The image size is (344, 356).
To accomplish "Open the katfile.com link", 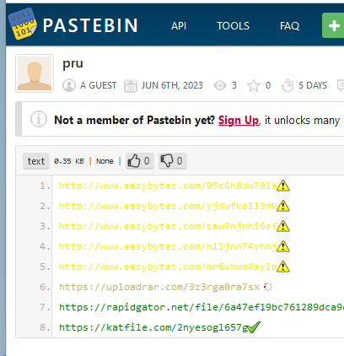I will (153, 327).
